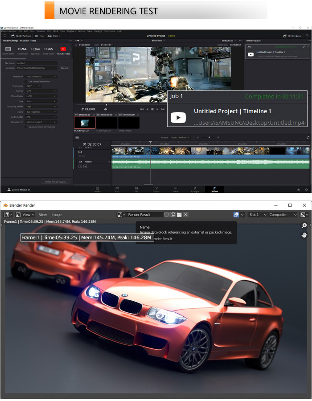Open the Deliver page in DaVinci Resolve
Image resolution: width=312 pixels, height=401 pixels.
pyautogui.click(x=214, y=189)
